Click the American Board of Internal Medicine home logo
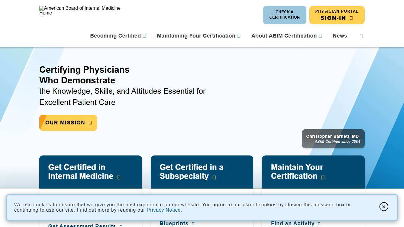The width and height of the screenshot is (404, 227). pos(80,11)
